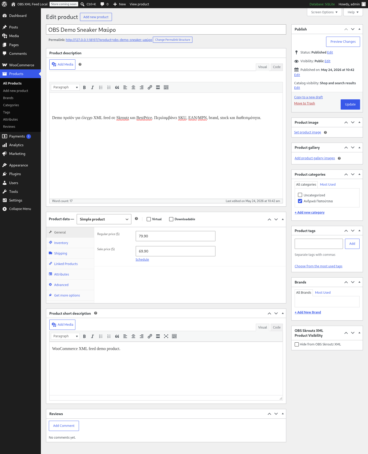Check Hide from OBS Skroutz XML

(x=297, y=344)
